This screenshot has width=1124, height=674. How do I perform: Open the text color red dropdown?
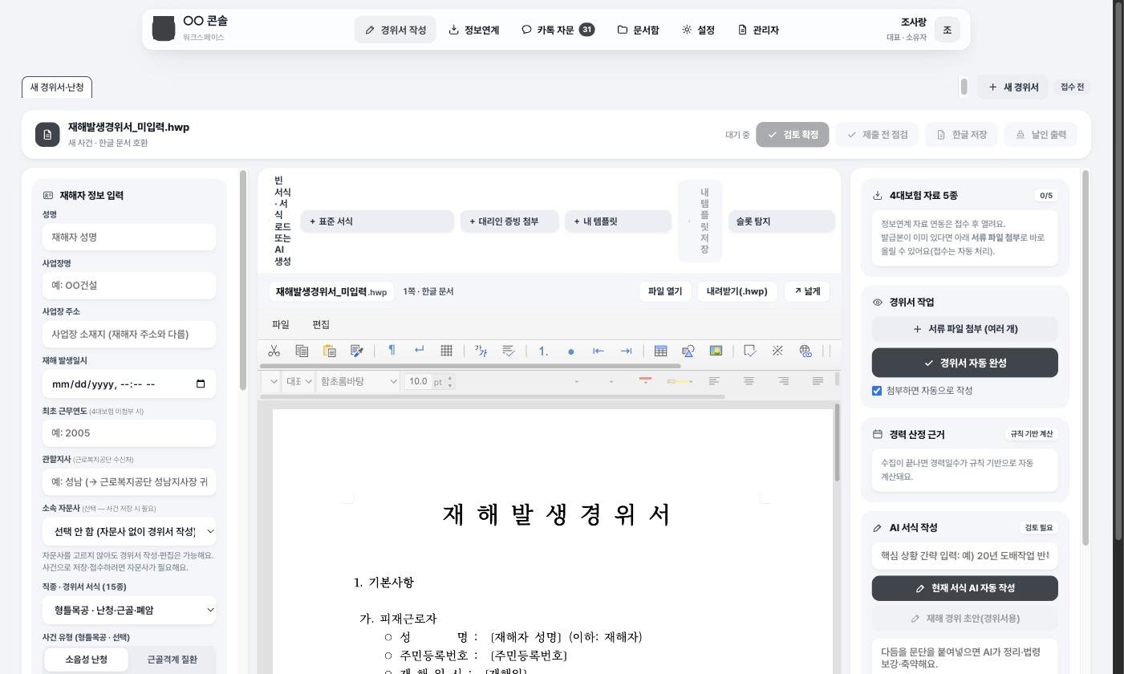[x=645, y=381]
